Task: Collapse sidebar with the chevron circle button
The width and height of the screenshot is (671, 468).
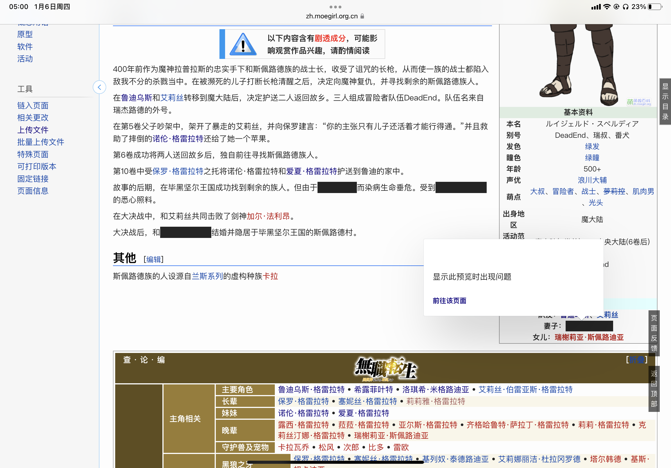Action: (x=99, y=87)
